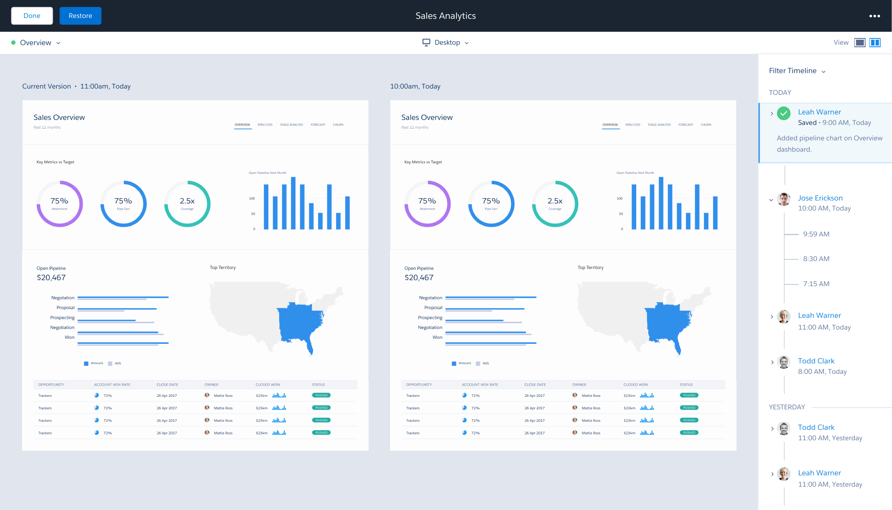Viewport: 892px width, 510px height.
Task: Expand Todd Clark's 8:00 AM Today entry
Action: [x=772, y=362]
